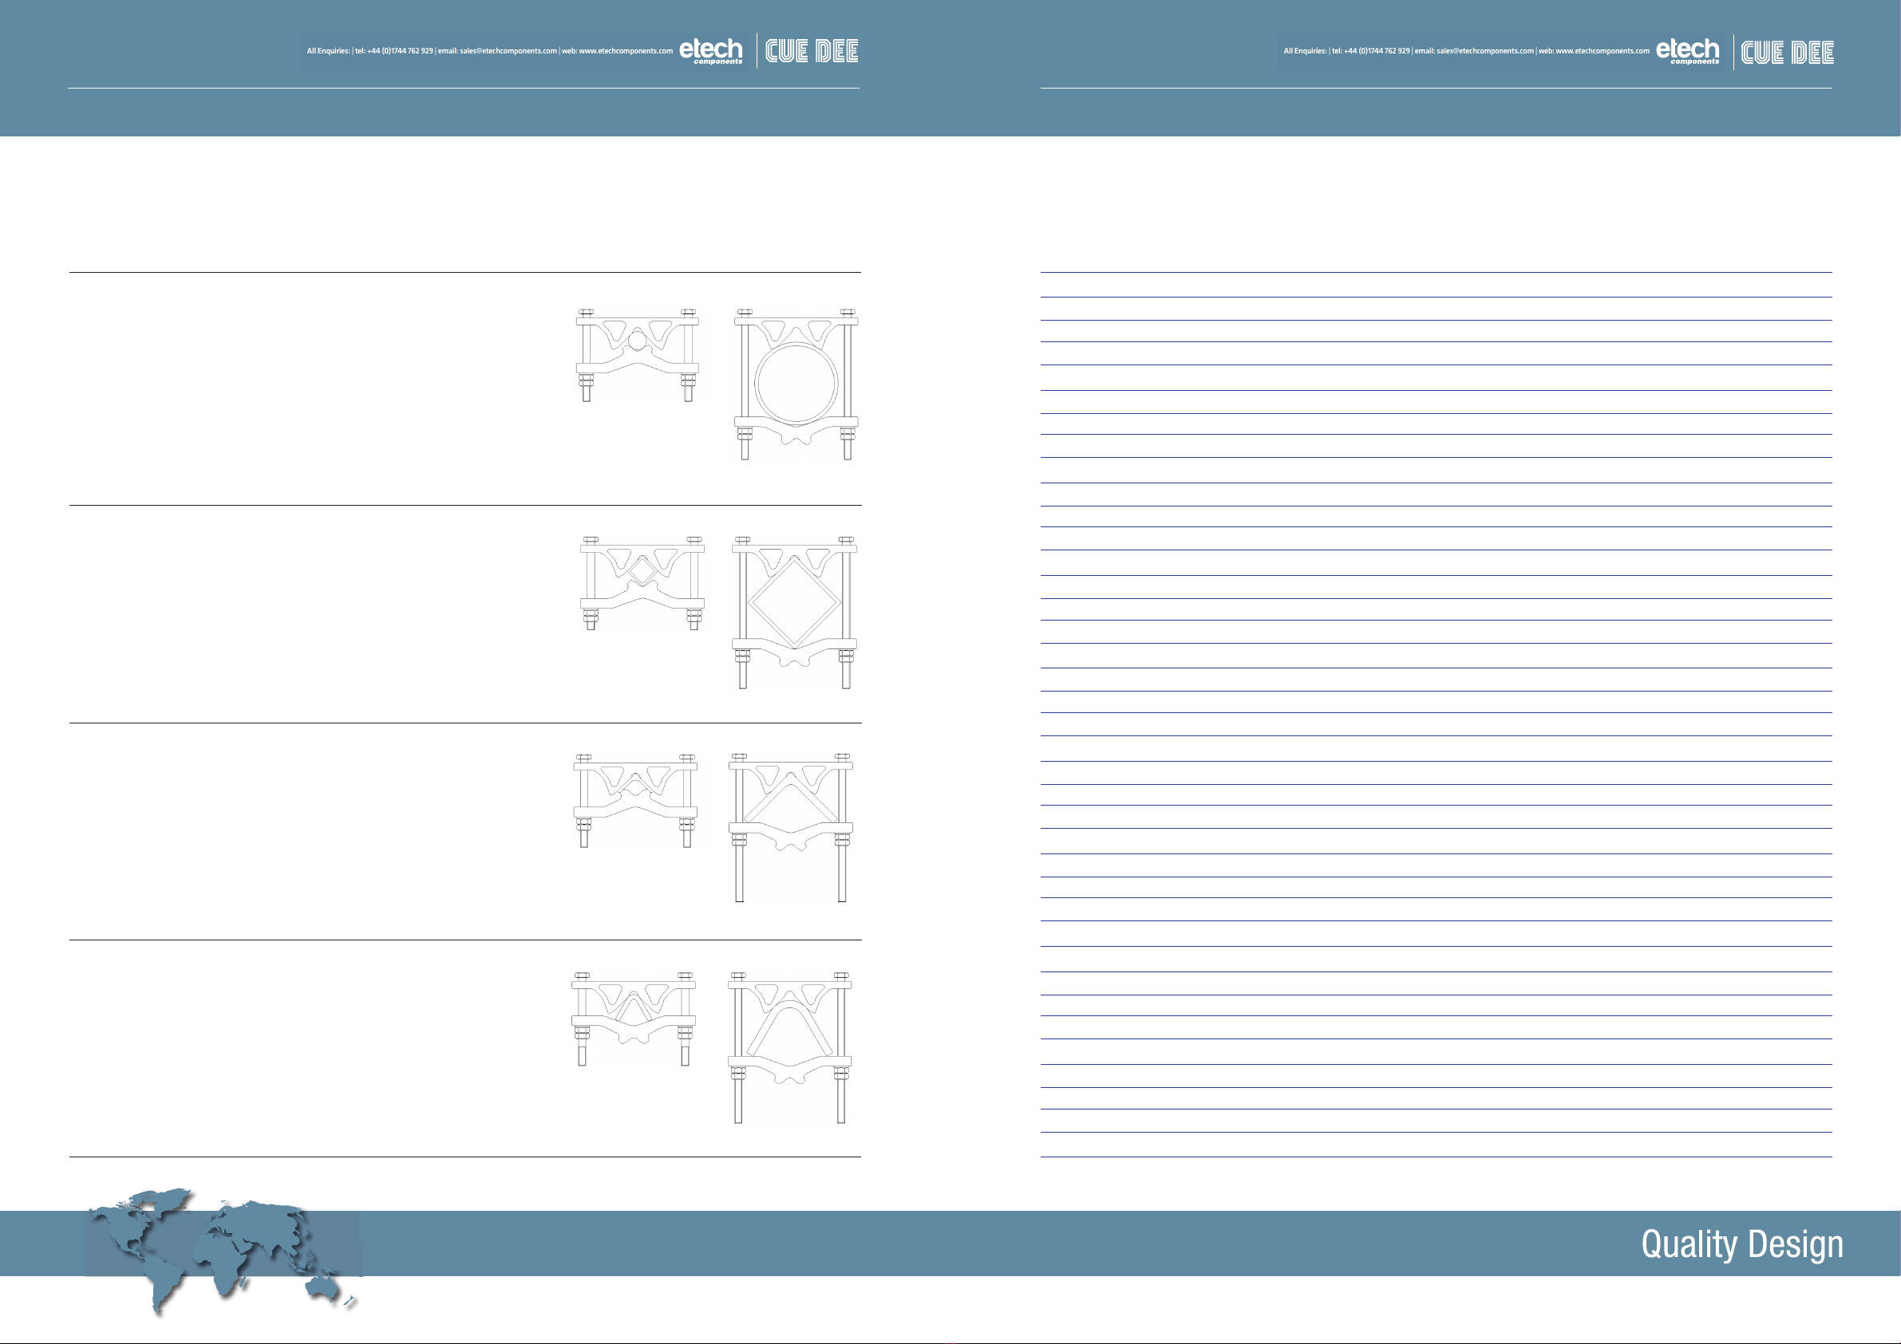Screen dimensions: 1901x1344
Task: Open www.etechcomponents.com link in left header
Action: tap(625, 51)
